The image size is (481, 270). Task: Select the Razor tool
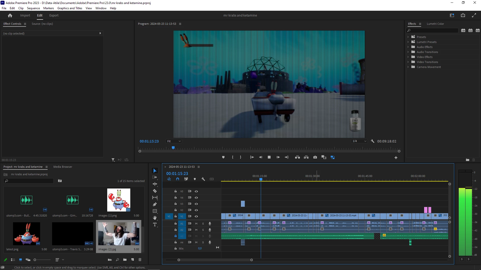tap(155, 191)
